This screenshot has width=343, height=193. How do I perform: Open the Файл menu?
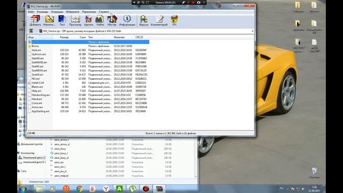pyautogui.click(x=31, y=12)
